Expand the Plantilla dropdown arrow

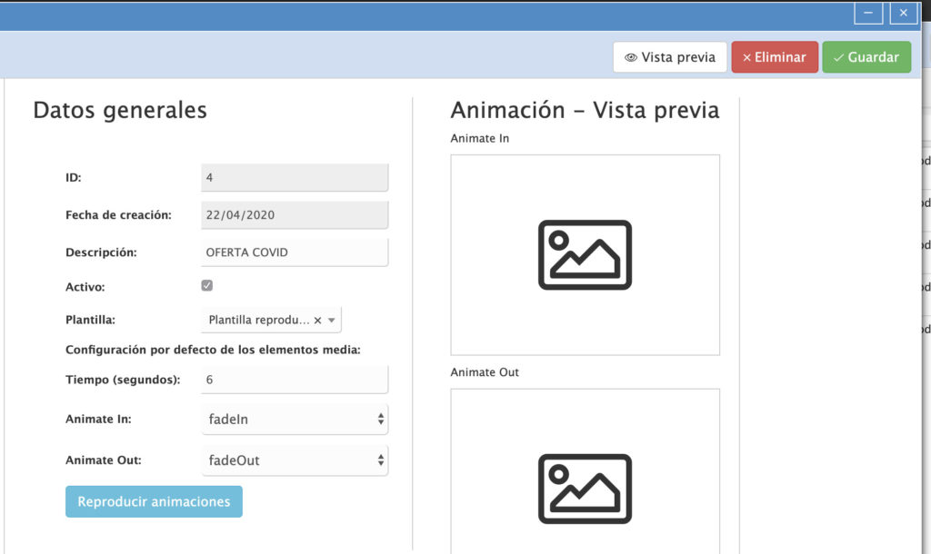click(x=332, y=321)
